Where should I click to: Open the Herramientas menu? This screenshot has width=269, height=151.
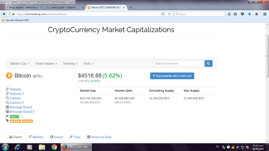coord(58,2)
